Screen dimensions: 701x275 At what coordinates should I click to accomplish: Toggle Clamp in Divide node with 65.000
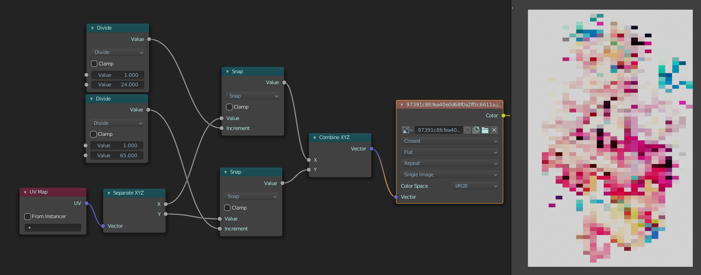coord(93,134)
